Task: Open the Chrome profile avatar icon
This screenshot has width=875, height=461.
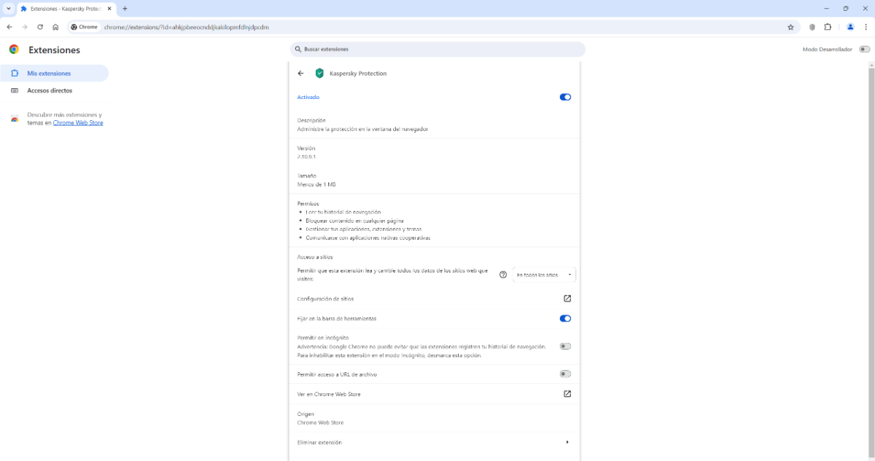Action: click(850, 27)
